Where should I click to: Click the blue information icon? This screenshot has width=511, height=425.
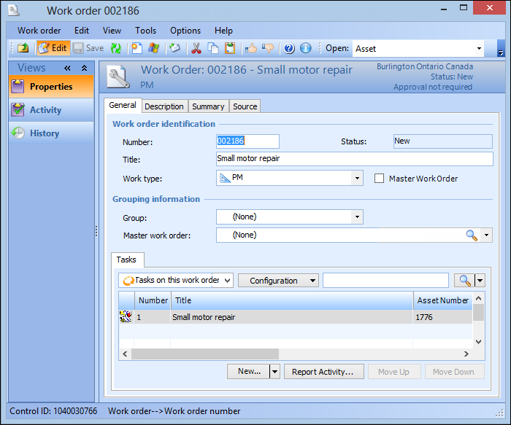306,48
